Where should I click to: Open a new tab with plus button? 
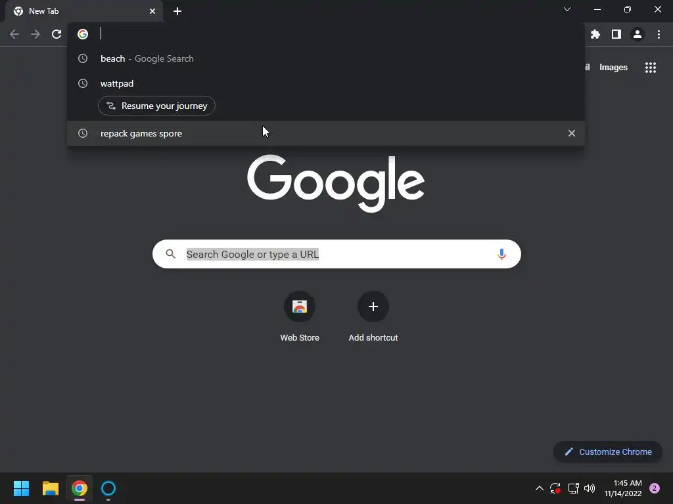(177, 11)
